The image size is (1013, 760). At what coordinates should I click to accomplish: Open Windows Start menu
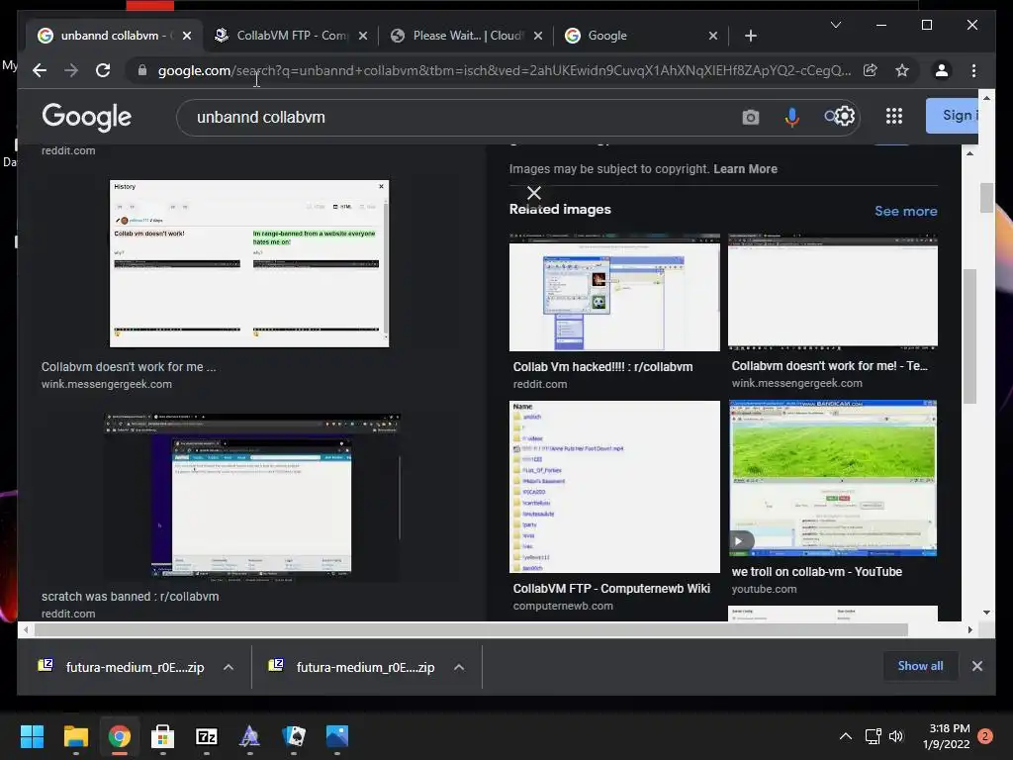click(x=32, y=736)
